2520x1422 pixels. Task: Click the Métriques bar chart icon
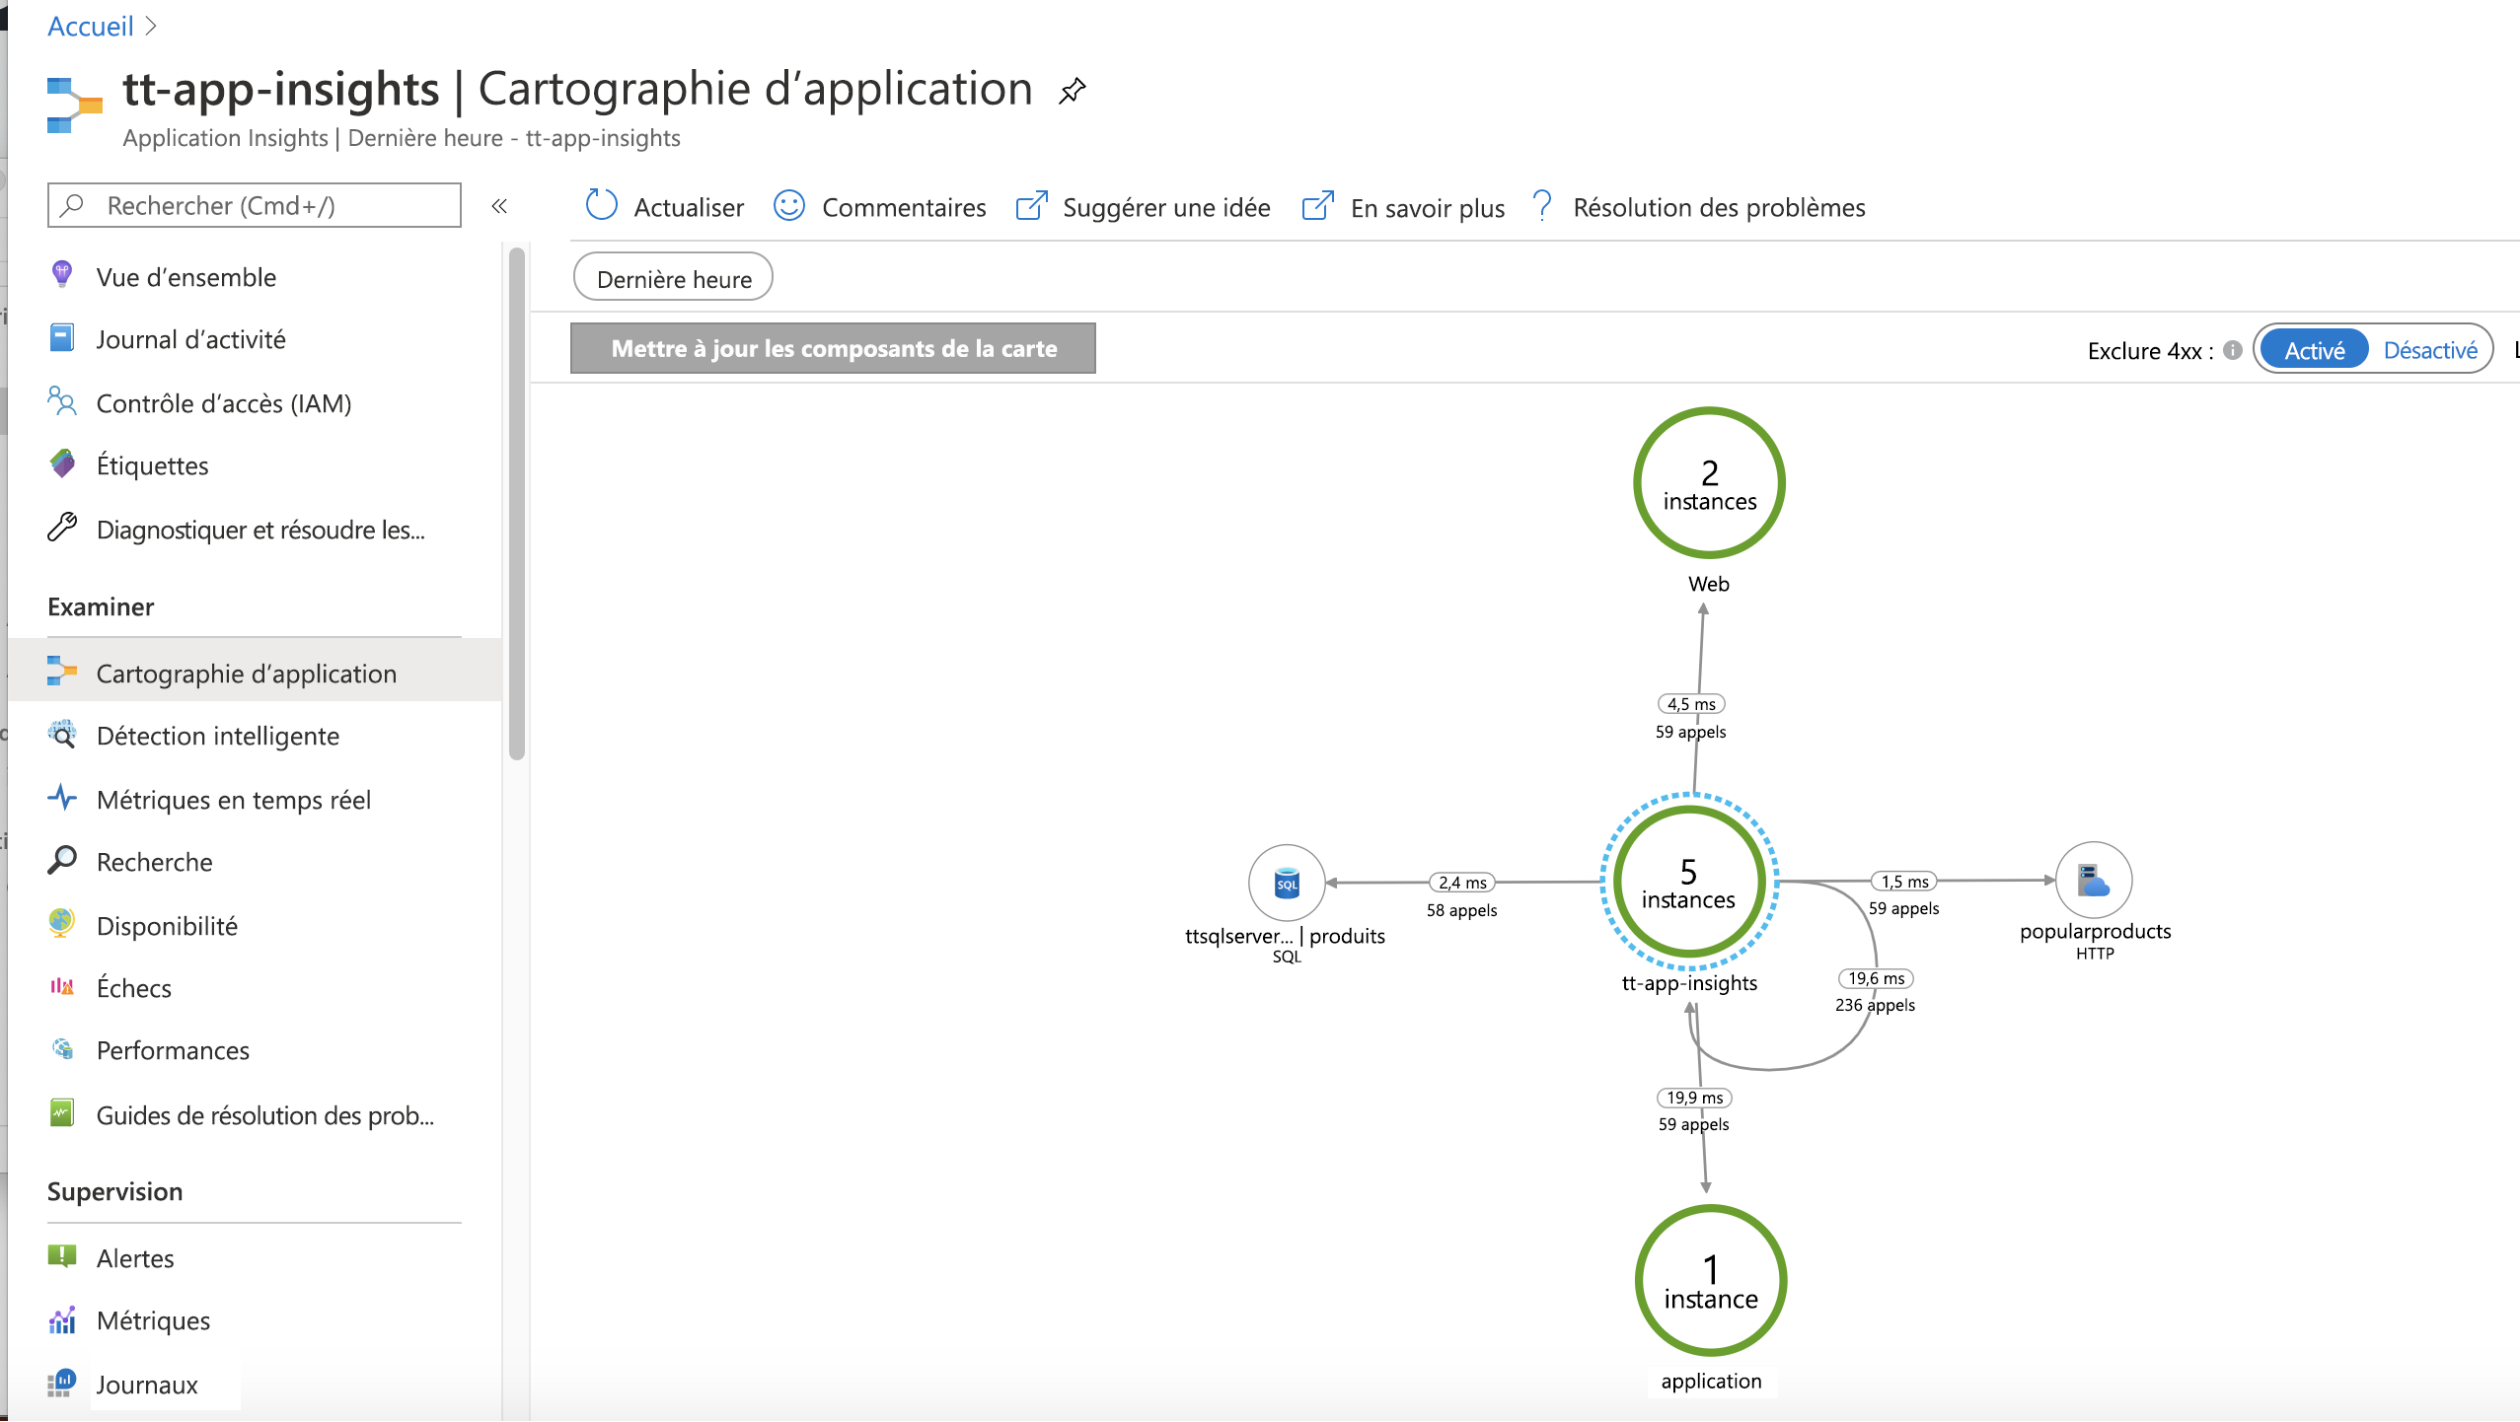[62, 1319]
